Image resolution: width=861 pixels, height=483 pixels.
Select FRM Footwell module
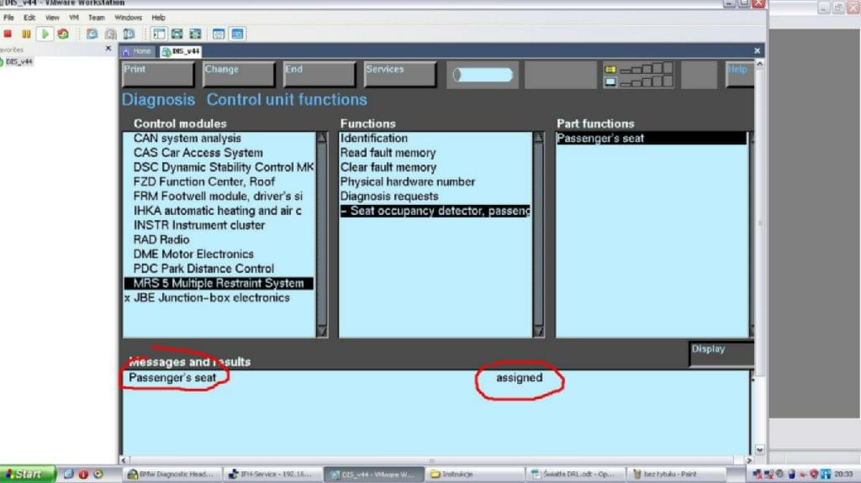point(219,196)
